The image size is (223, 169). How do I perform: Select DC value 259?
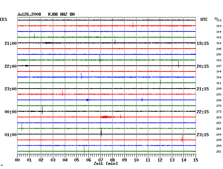[x=219, y=146]
